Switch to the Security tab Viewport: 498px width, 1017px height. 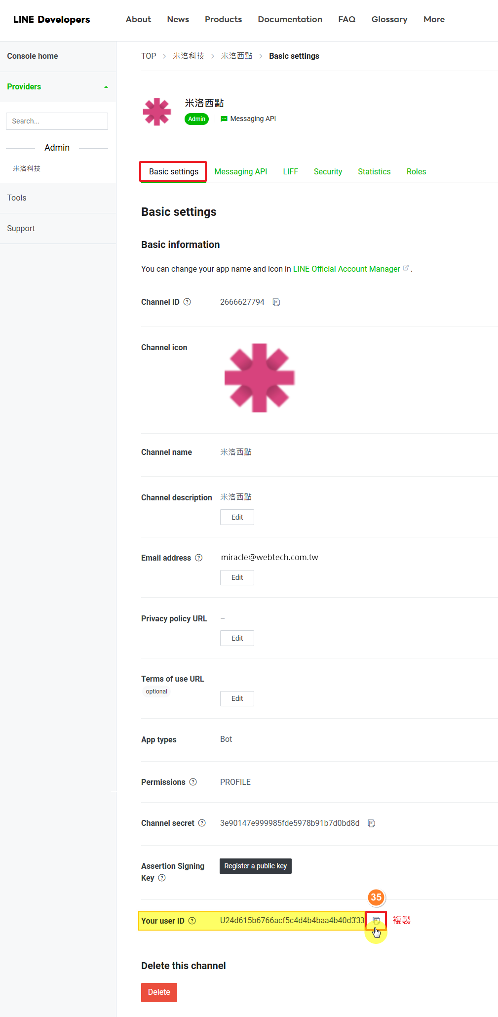pos(328,172)
